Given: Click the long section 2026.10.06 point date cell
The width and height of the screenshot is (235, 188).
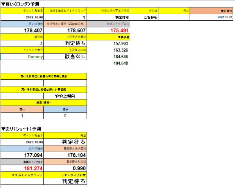Looking at the screenshot, I should pyautogui.click(x=22, y=17).
